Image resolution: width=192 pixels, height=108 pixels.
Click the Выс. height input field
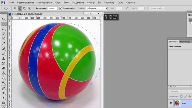pos(141,8)
